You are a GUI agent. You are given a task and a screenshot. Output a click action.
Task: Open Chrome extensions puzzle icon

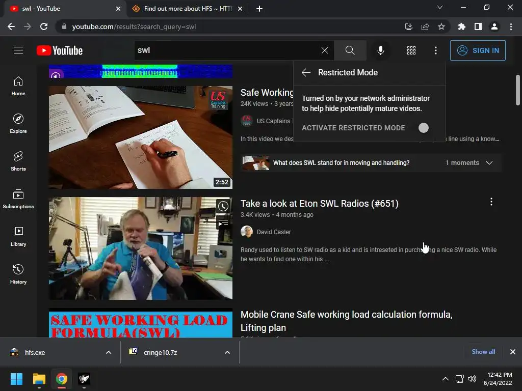(x=461, y=26)
